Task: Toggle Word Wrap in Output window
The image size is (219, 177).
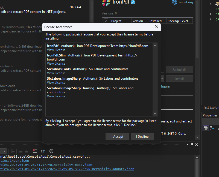Action: [43, 151]
